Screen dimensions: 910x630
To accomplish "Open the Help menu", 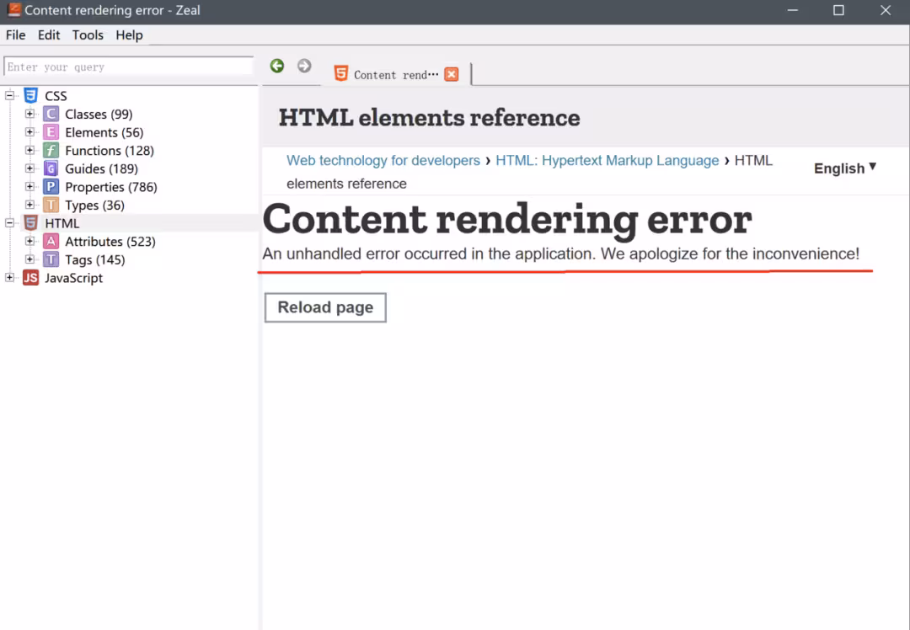I will pos(129,35).
